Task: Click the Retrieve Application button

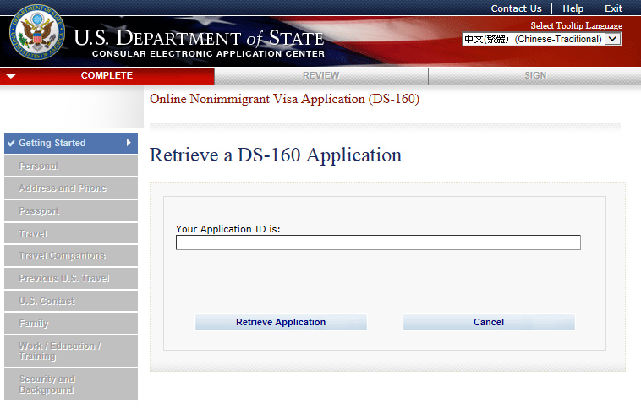Action: pos(281,322)
